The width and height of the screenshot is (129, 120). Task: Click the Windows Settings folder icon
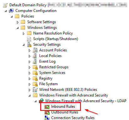(23, 28)
